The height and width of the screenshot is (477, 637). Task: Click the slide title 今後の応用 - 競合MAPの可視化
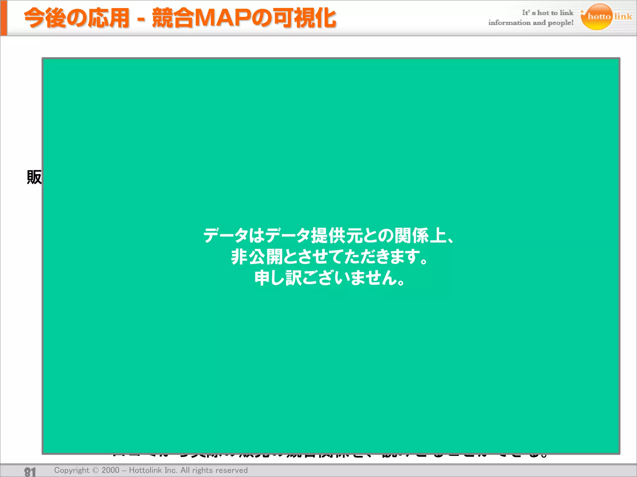click(180, 18)
